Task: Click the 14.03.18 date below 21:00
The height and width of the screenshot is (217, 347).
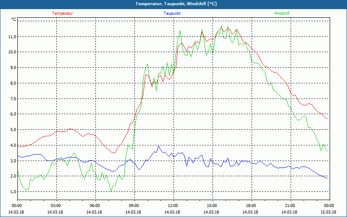Action: [x=289, y=212]
